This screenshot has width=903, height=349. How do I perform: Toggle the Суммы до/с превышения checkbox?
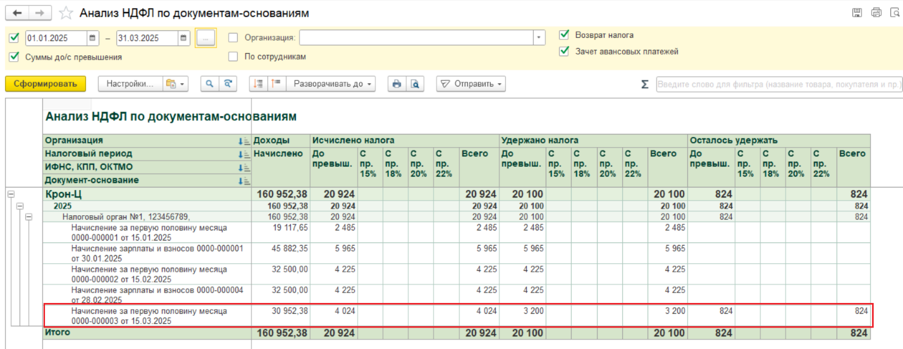pos(14,57)
